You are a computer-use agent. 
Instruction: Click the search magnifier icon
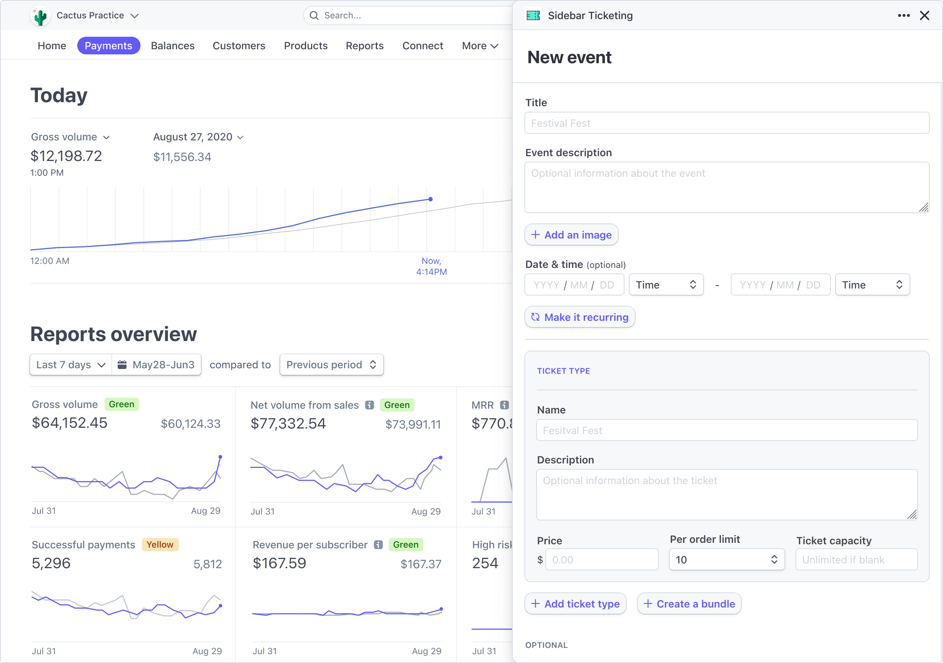click(314, 15)
